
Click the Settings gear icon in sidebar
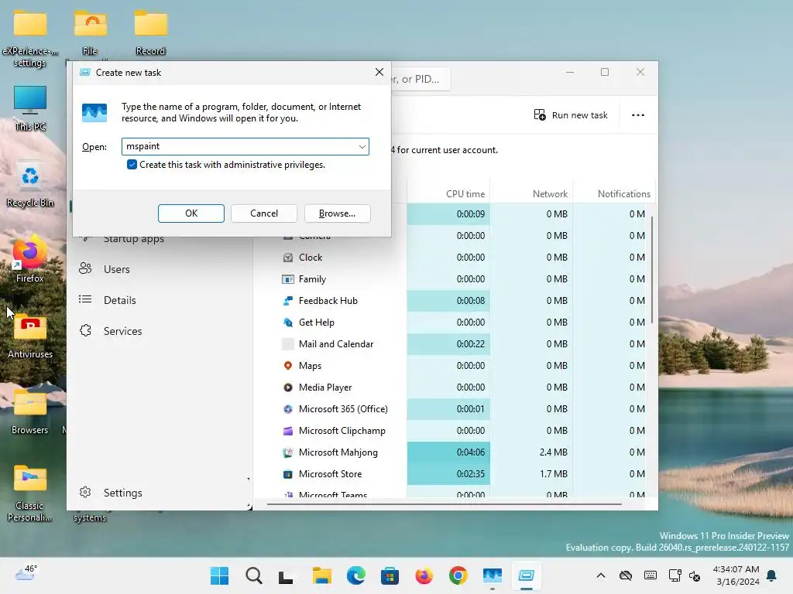[85, 492]
